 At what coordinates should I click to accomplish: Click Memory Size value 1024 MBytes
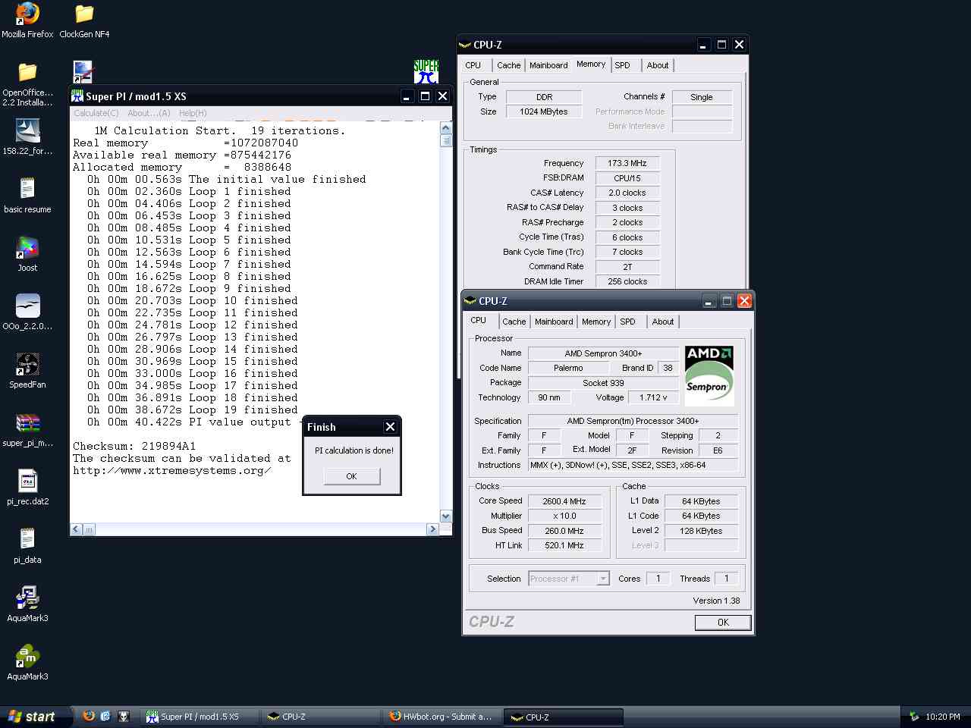(x=544, y=111)
